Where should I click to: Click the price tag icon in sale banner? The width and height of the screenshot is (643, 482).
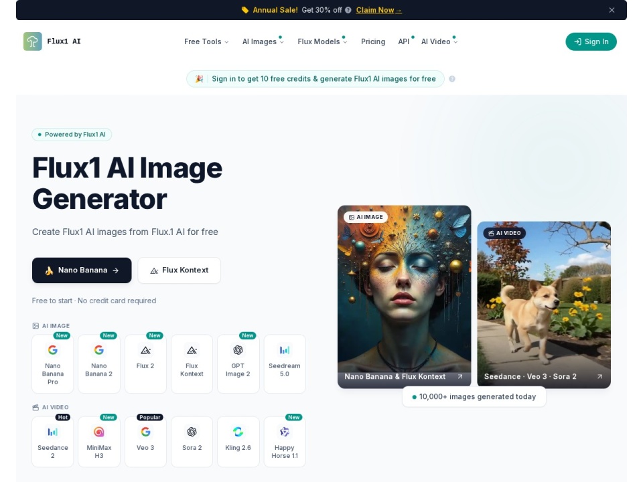245,10
